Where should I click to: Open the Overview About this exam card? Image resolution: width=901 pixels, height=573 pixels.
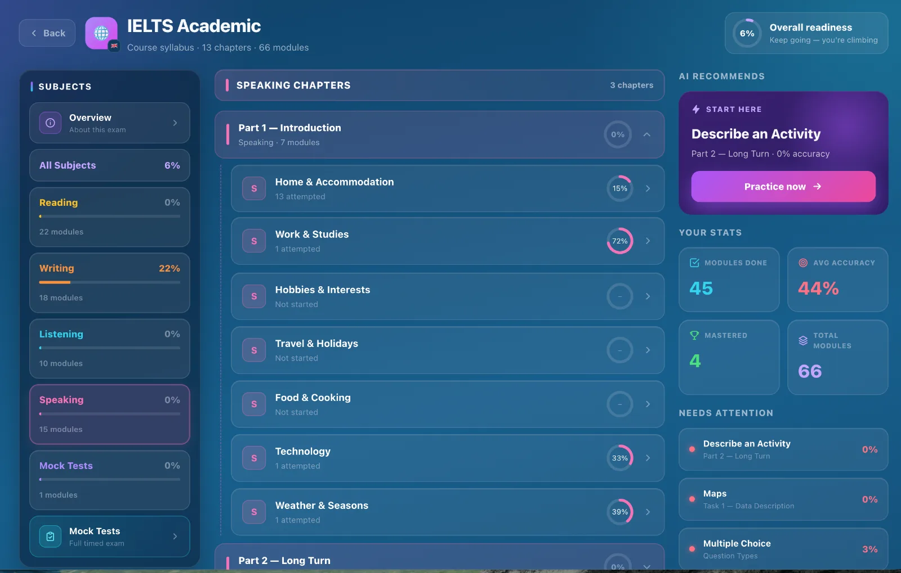click(x=110, y=123)
